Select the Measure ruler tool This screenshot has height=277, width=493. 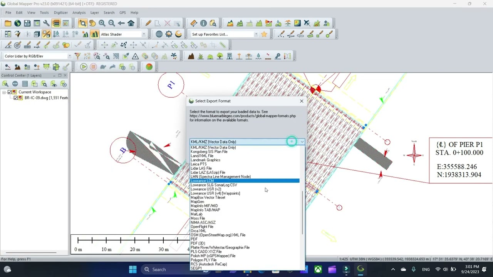194,23
